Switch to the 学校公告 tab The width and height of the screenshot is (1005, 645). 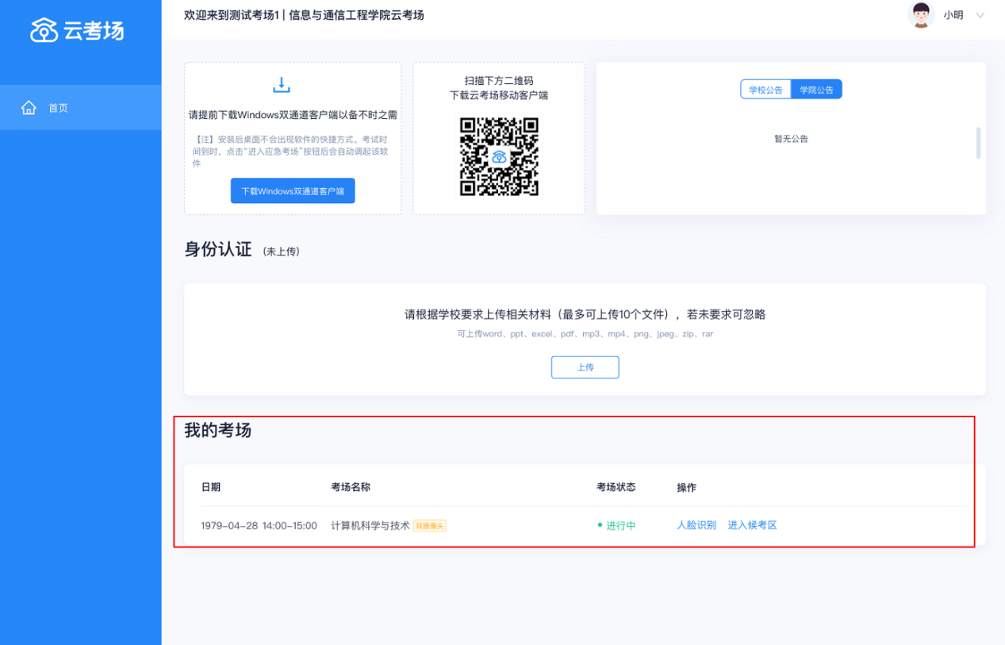point(765,90)
